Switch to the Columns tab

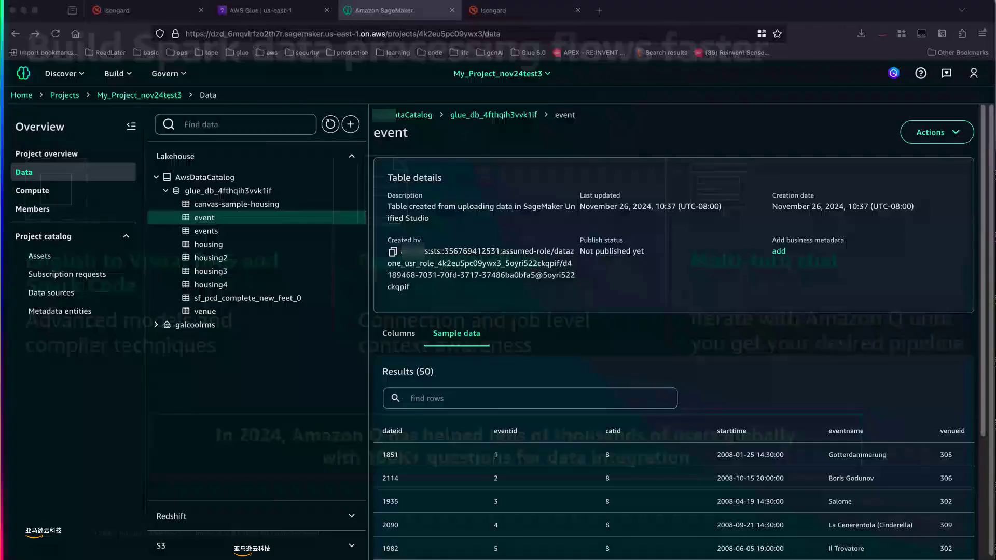tap(398, 333)
